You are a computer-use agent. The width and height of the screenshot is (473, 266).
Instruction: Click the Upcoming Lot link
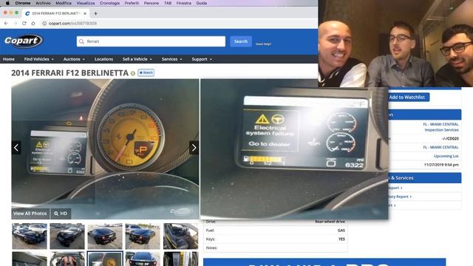pos(446,156)
